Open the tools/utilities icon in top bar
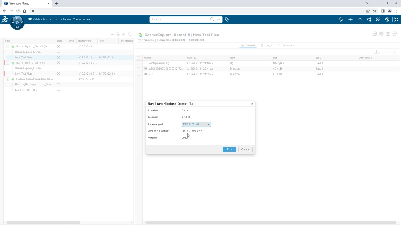Image resolution: width=401 pixels, height=225 pixels. click(378, 20)
